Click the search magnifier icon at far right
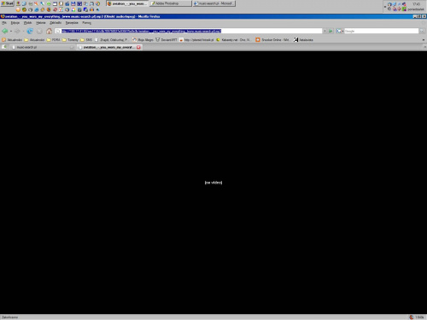427x320 pixels. tap(422, 31)
